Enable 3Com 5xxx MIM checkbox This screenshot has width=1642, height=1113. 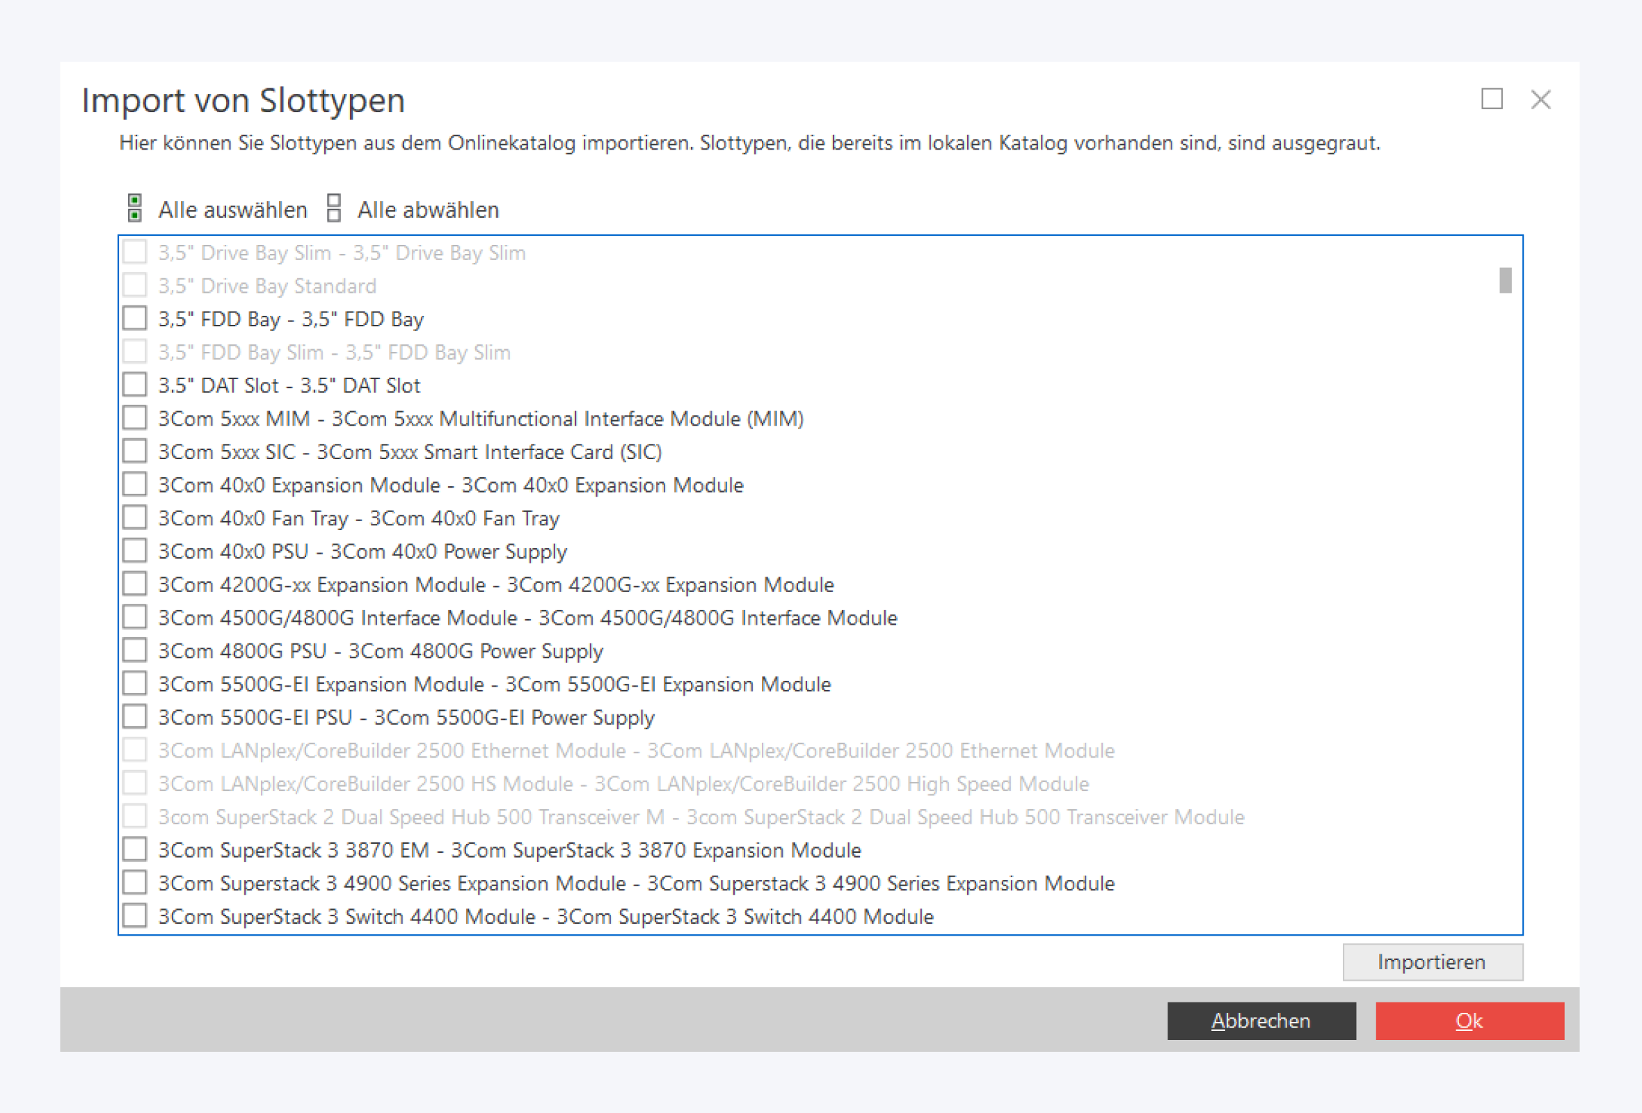click(134, 418)
